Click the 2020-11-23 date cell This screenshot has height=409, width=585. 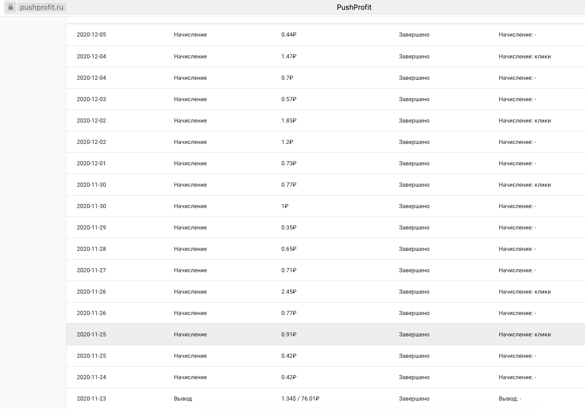91,399
